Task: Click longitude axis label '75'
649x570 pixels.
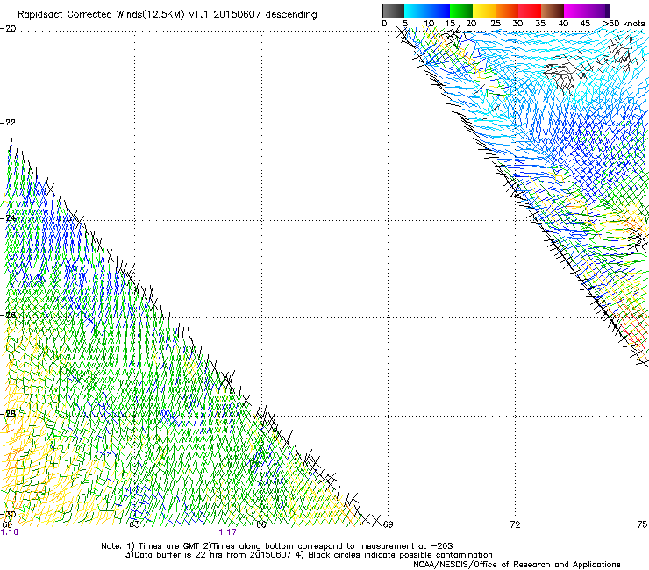Action: (x=642, y=524)
